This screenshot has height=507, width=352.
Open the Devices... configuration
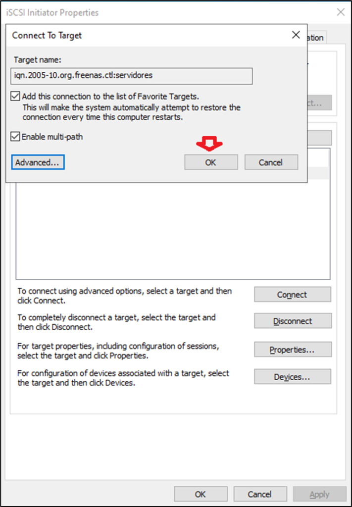click(x=292, y=377)
